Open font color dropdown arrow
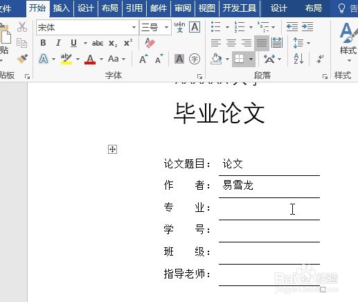This screenshot has width=358, height=302. [101, 59]
